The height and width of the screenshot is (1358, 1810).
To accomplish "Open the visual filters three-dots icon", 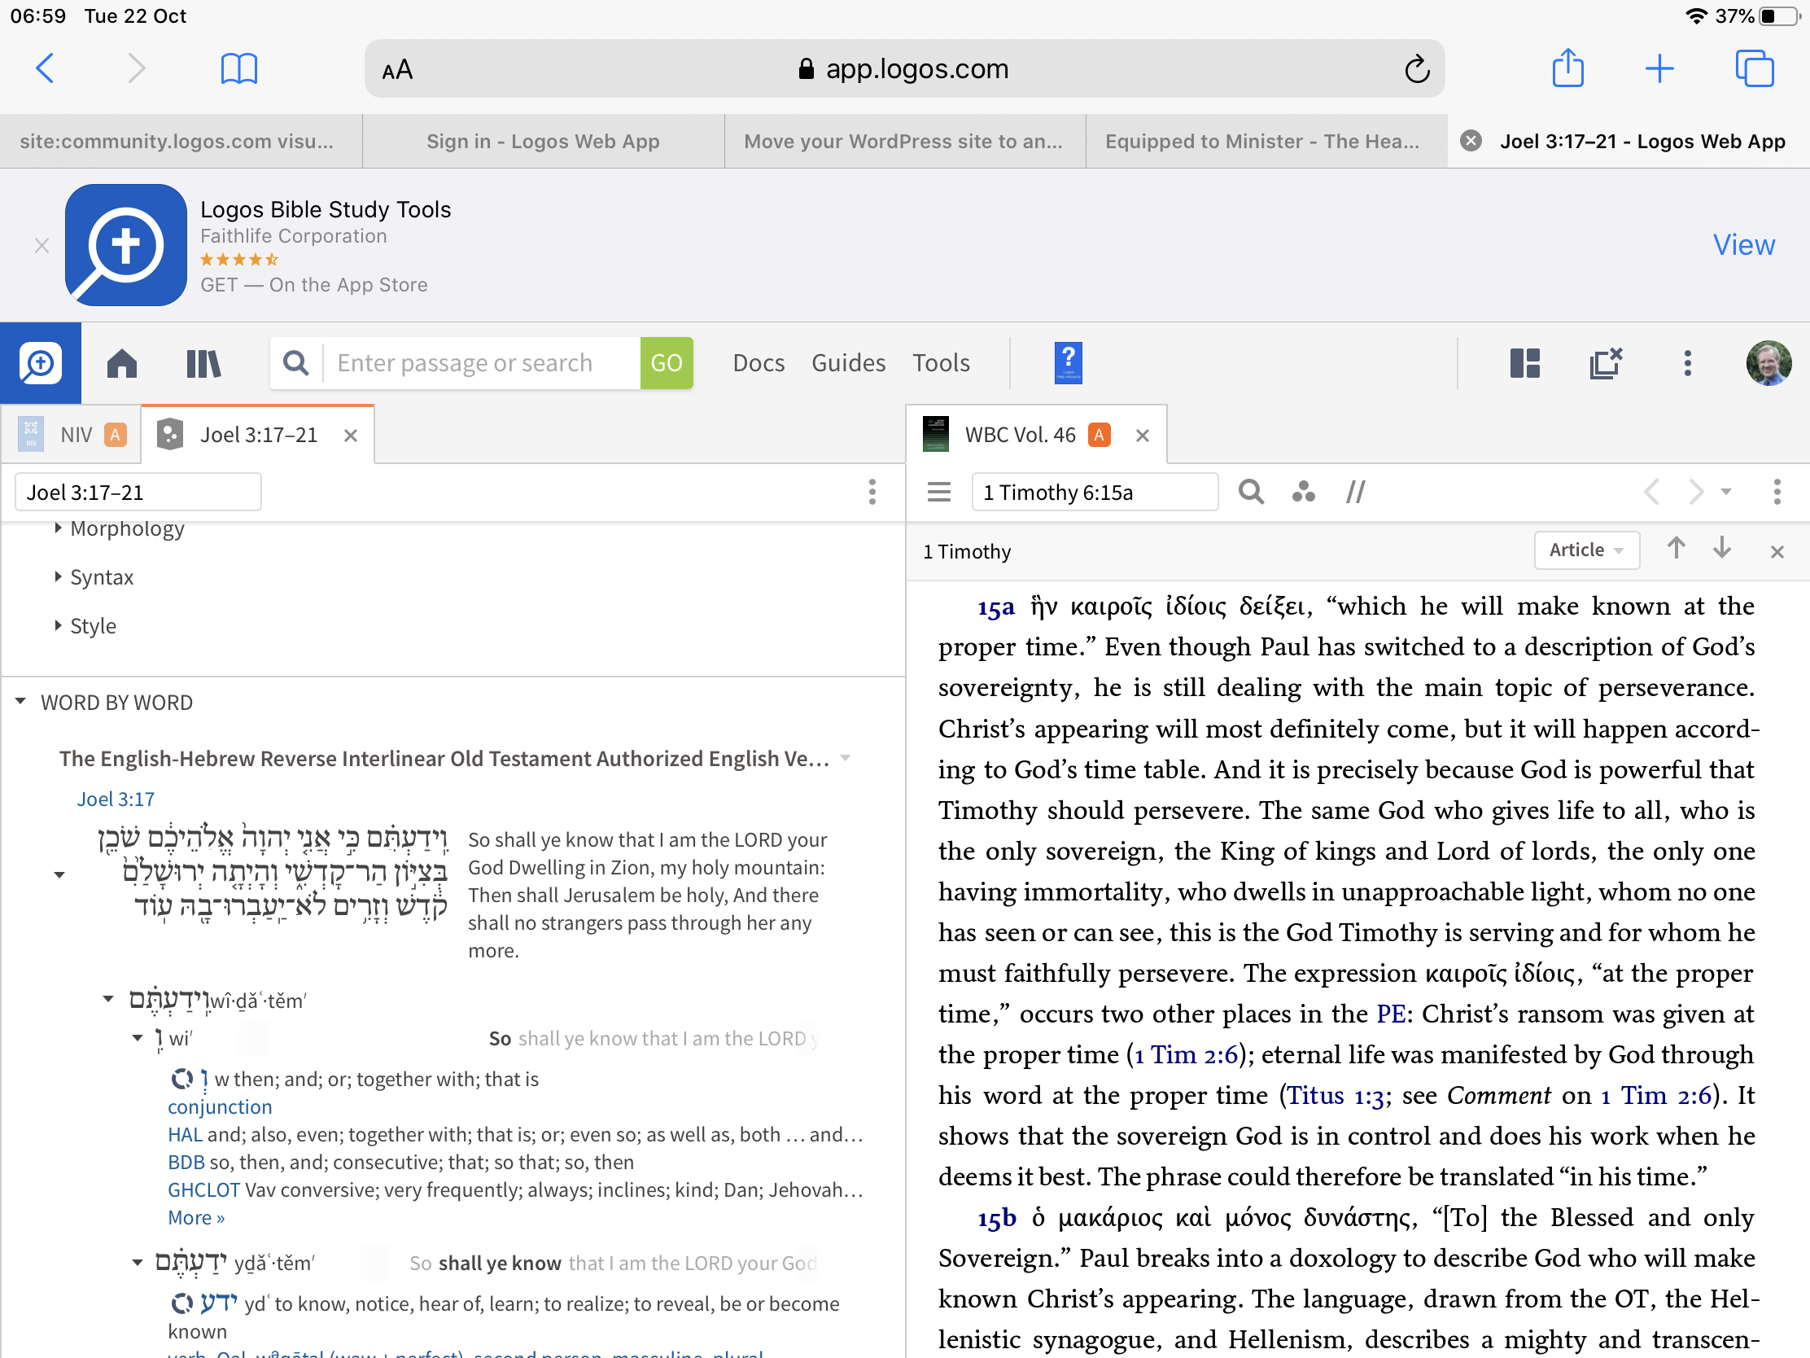I will 1303,492.
